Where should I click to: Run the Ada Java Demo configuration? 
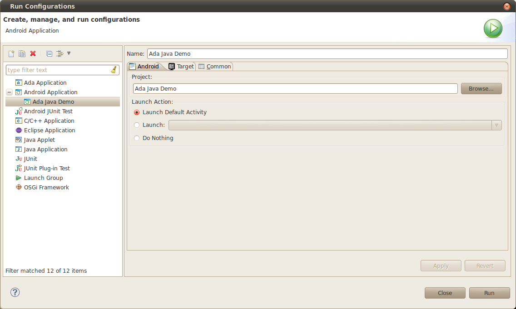pyautogui.click(x=489, y=293)
